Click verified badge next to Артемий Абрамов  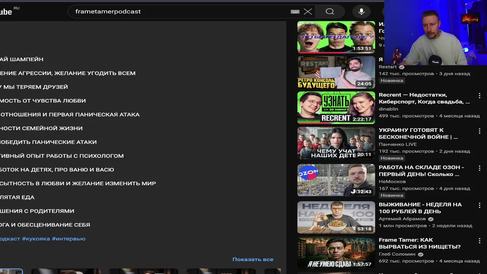coord(431,219)
